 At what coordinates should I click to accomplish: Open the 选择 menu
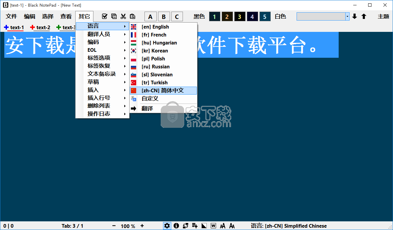tap(48, 16)
